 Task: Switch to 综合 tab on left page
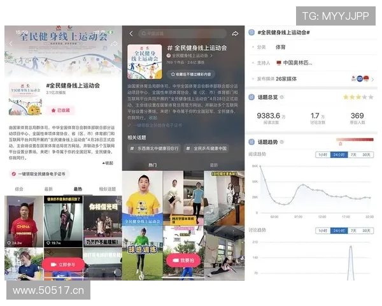(19, 189)
